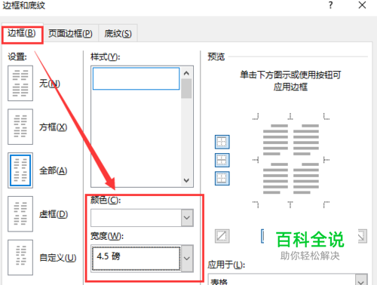Viewport: 377px width, 285px height.
Task: Switch to the 底纹(S) tab
Action: [x=118, y=34]
